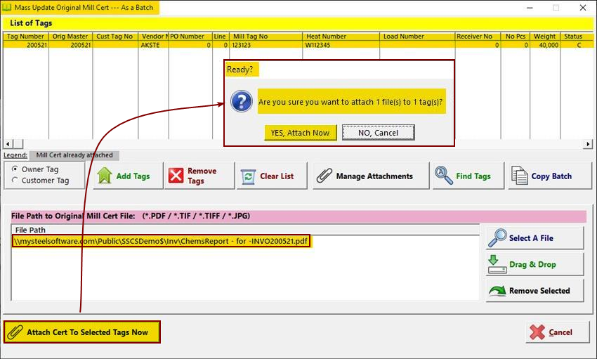Click the PO Number column header

190,37
